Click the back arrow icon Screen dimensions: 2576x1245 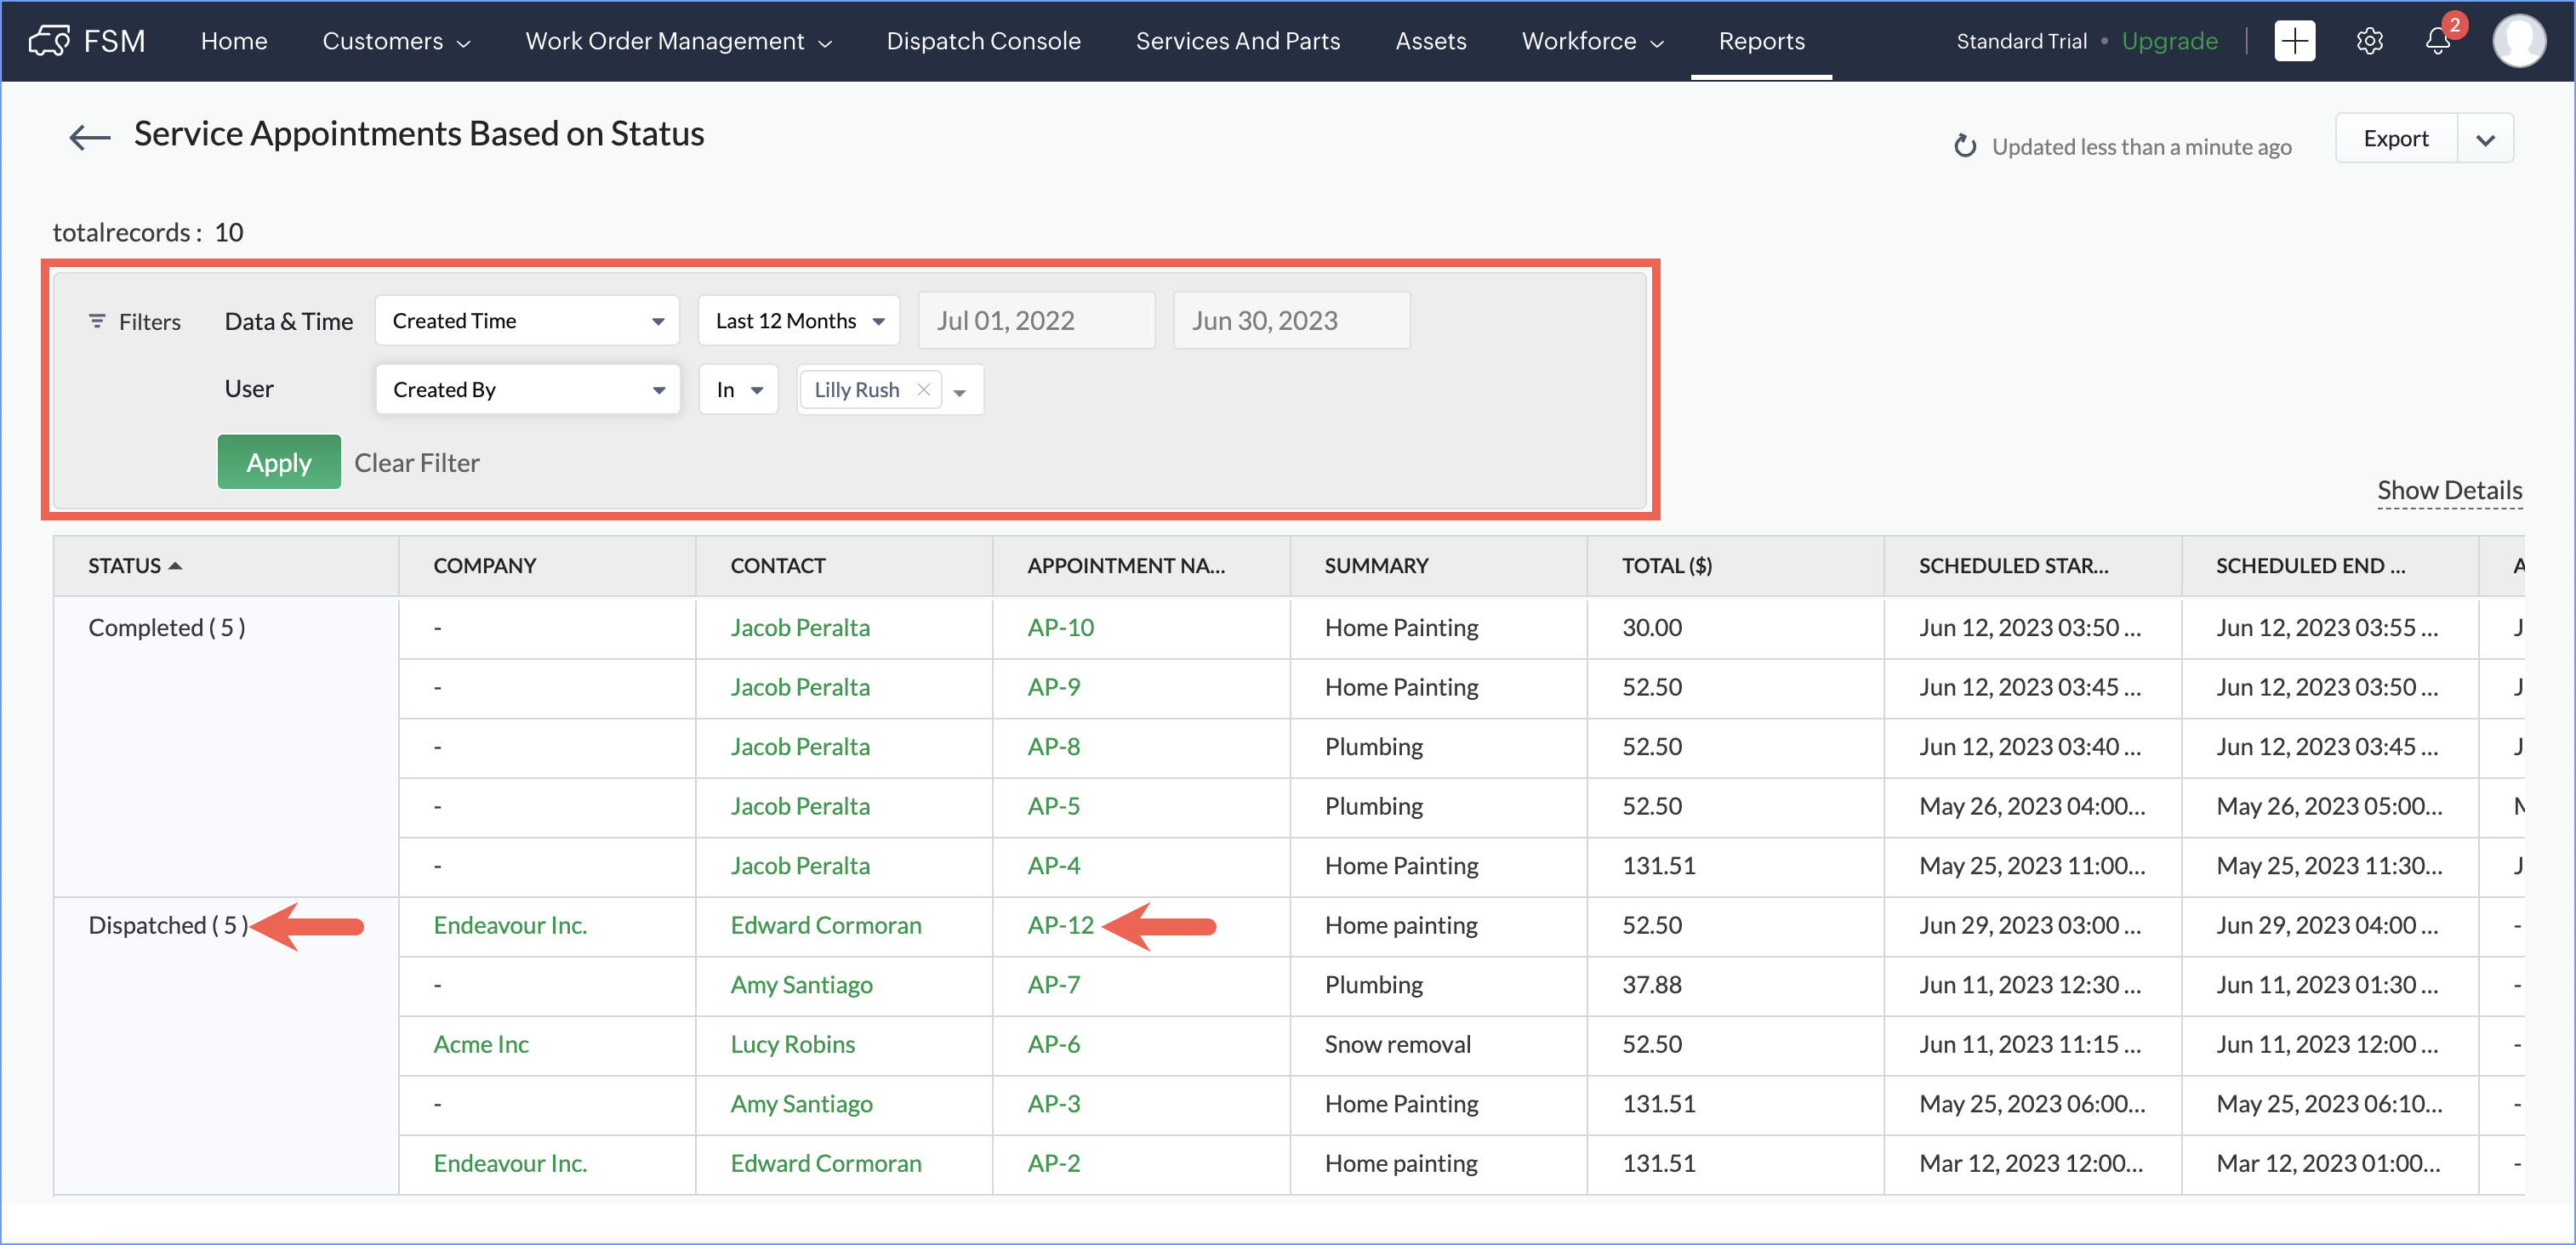(89, 137)
